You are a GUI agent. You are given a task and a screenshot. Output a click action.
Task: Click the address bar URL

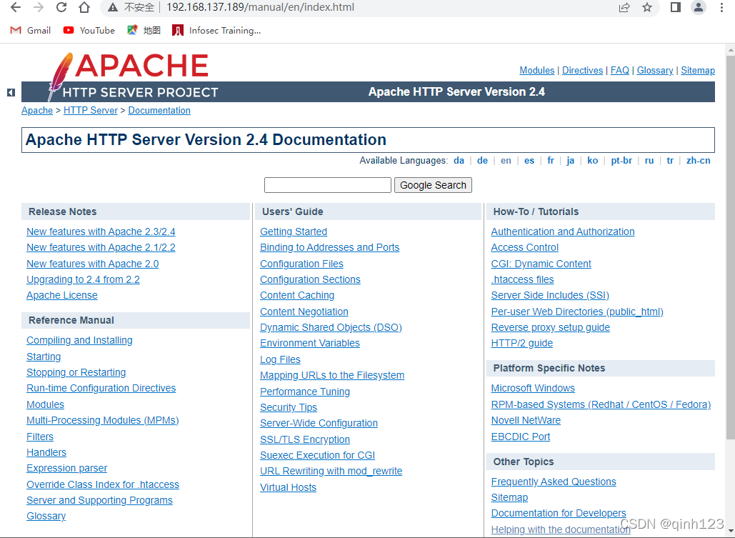tap(260, 8)
